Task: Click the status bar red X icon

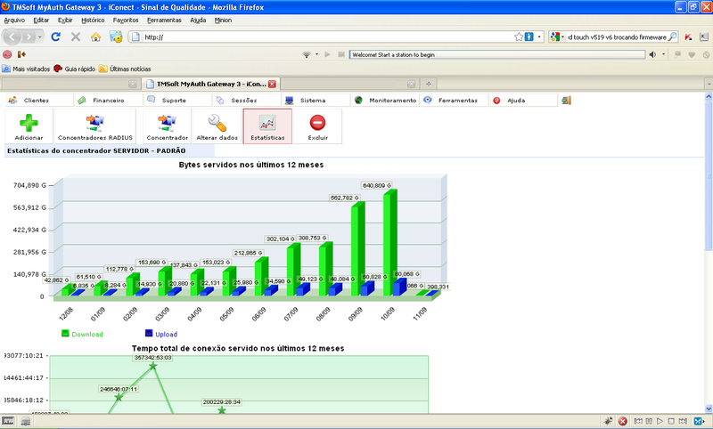Action: pos(622,421)
